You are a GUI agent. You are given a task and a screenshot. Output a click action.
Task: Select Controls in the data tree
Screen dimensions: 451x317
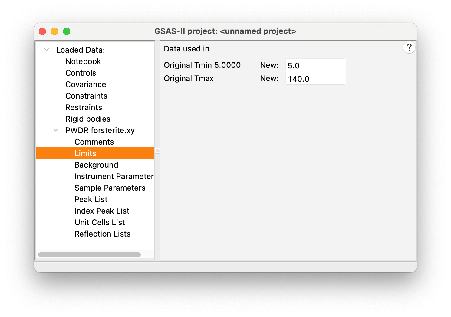pyautogui.click(x=81, y=73)
